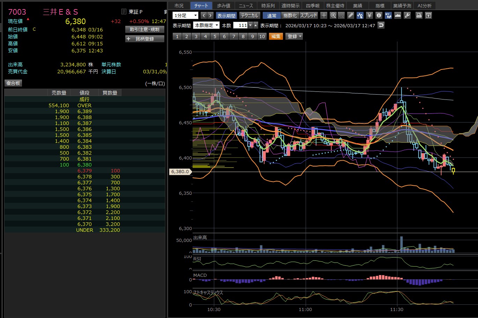Open the chart info icon
Viewport: 478px width, 318px height.
coord(379,15)
